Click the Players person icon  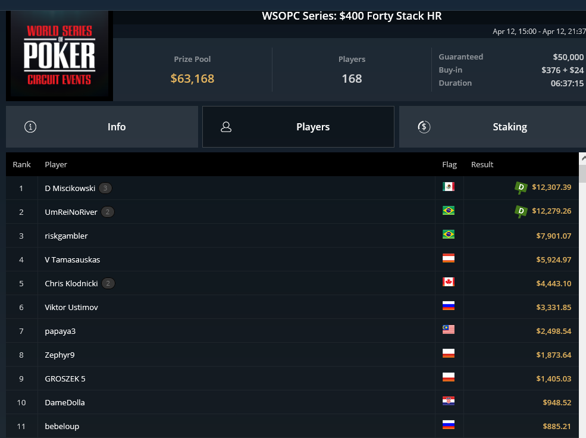coord(226,127)
